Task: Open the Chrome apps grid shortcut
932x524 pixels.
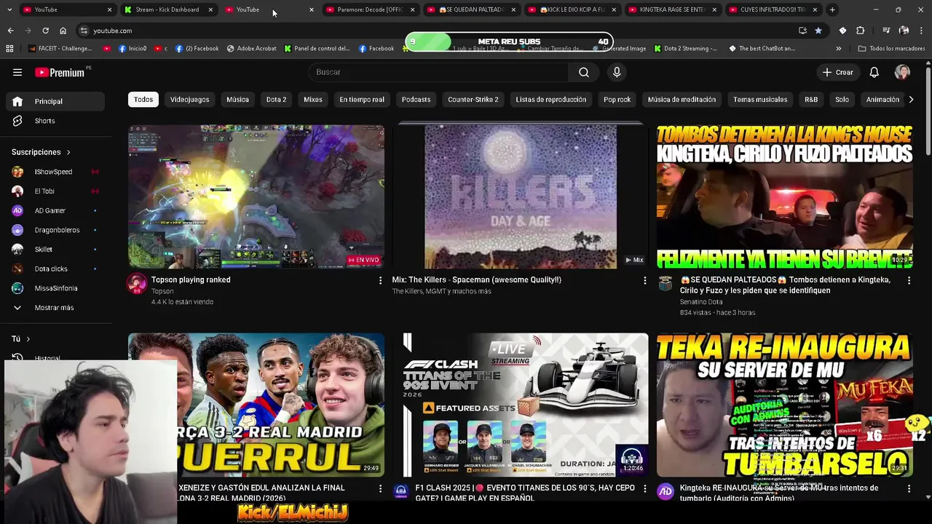Action: click(x=9, y=49)
